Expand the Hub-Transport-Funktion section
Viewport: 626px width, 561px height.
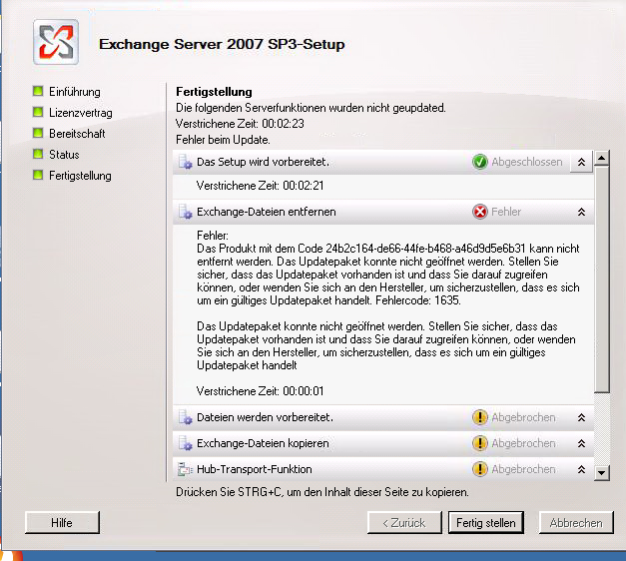581,469
